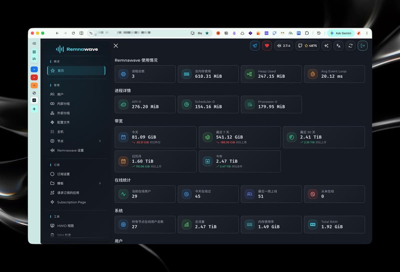Click the 最近一周上线 users icon
The height and width of the screenshot is (272, 400).
250,194
